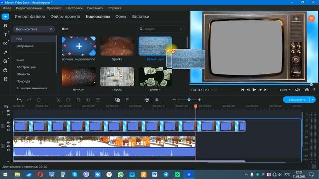Image resolution: width=319 pixels, height=179 pixels.
Task: Redo the undone action
Action: (x=29, y=100)
